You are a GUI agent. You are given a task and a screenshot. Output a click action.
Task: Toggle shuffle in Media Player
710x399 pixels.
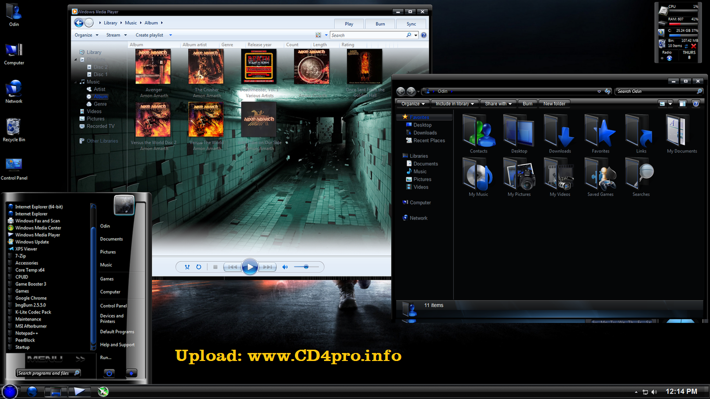tap(187, 267)
